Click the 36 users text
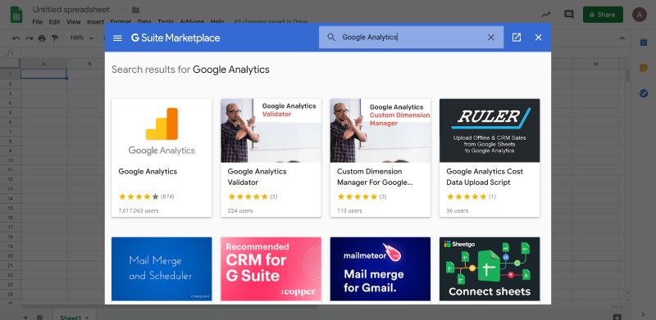Image resolution: width=656 pixels, height=320 pixels. [x=458, y=211]
